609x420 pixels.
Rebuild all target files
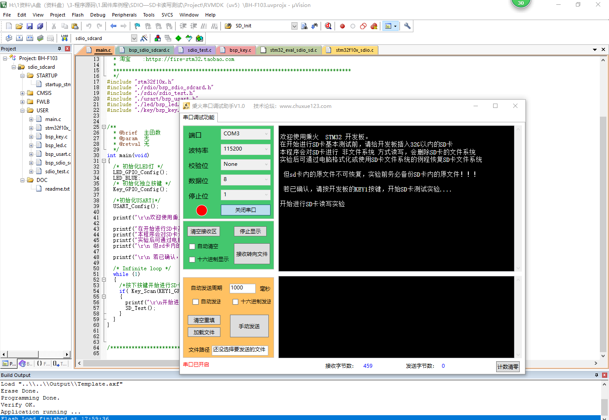click(30, 38)
